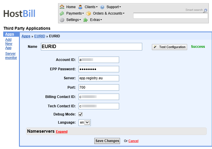Click the Smart search magnifier icon
This screenshot has height=149, width=212.
click(205, 10)
